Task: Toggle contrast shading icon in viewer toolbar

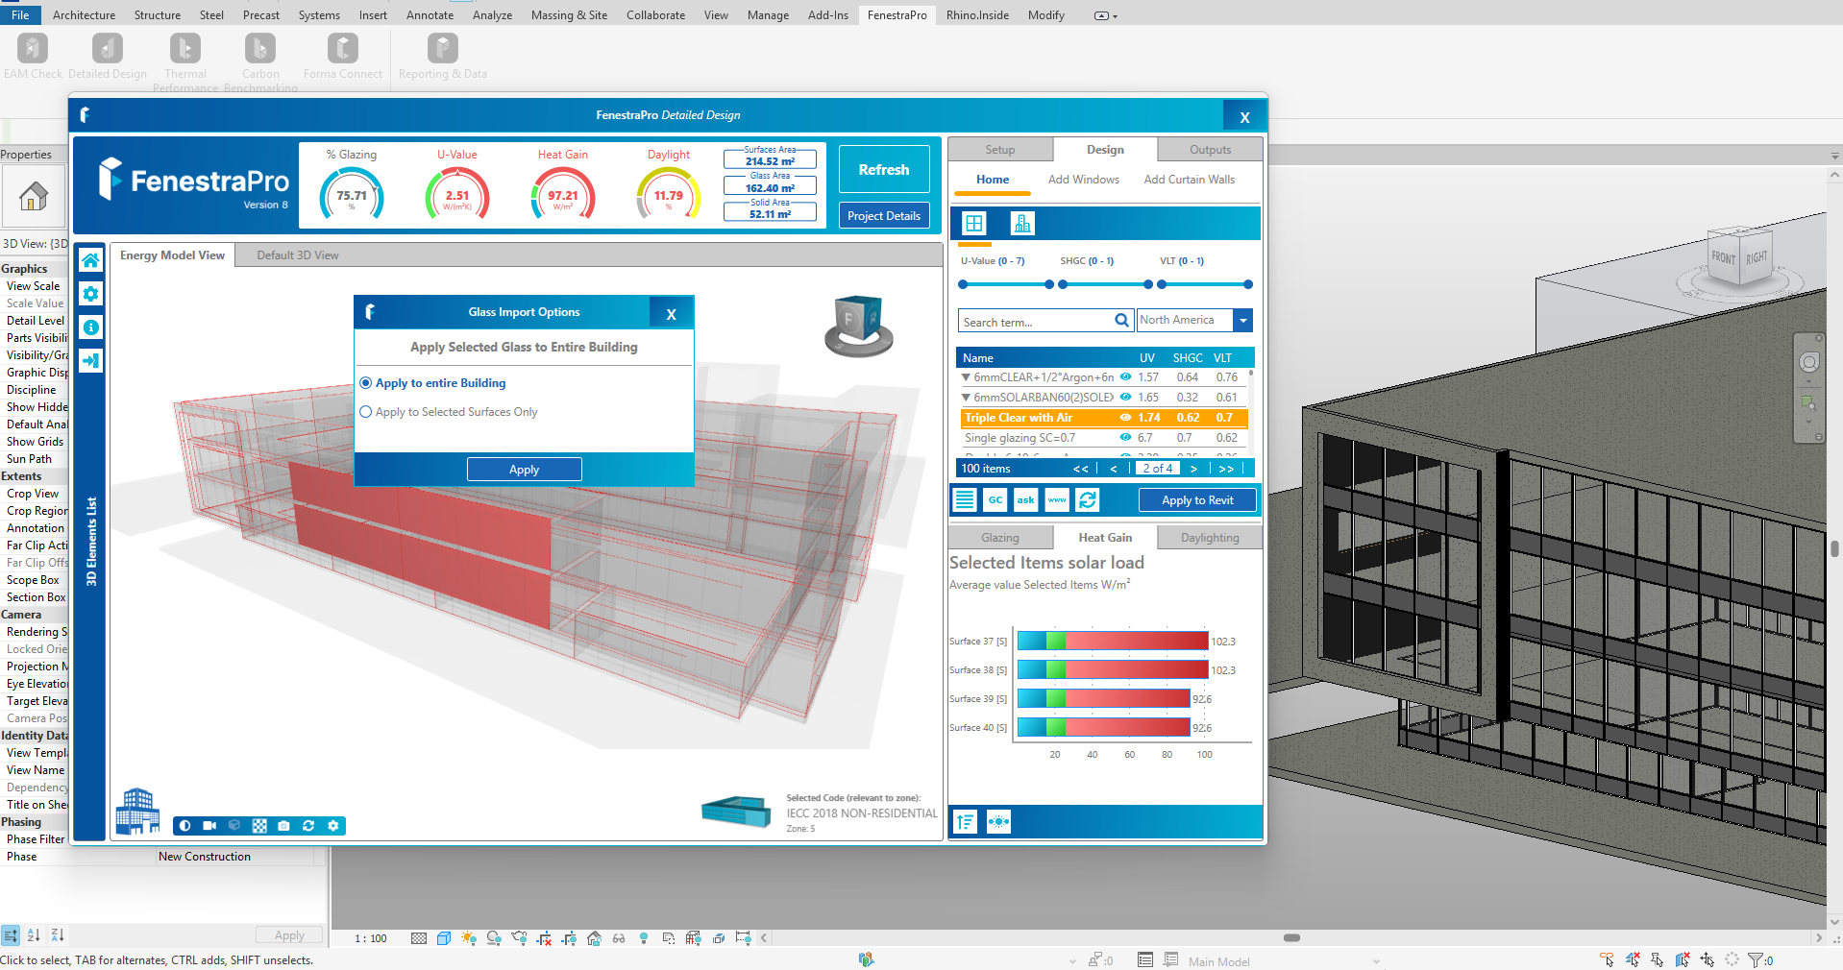Action: (x=184, y=826)
